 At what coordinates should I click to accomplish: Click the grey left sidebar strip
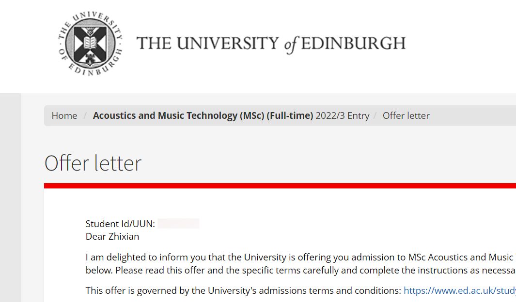[x=11, y=198]
